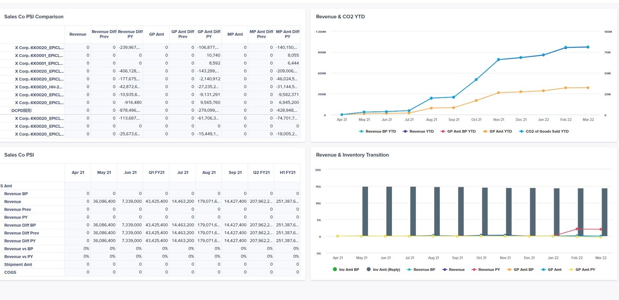Click the green Inv Amt BP legend marker

(335, 270)
